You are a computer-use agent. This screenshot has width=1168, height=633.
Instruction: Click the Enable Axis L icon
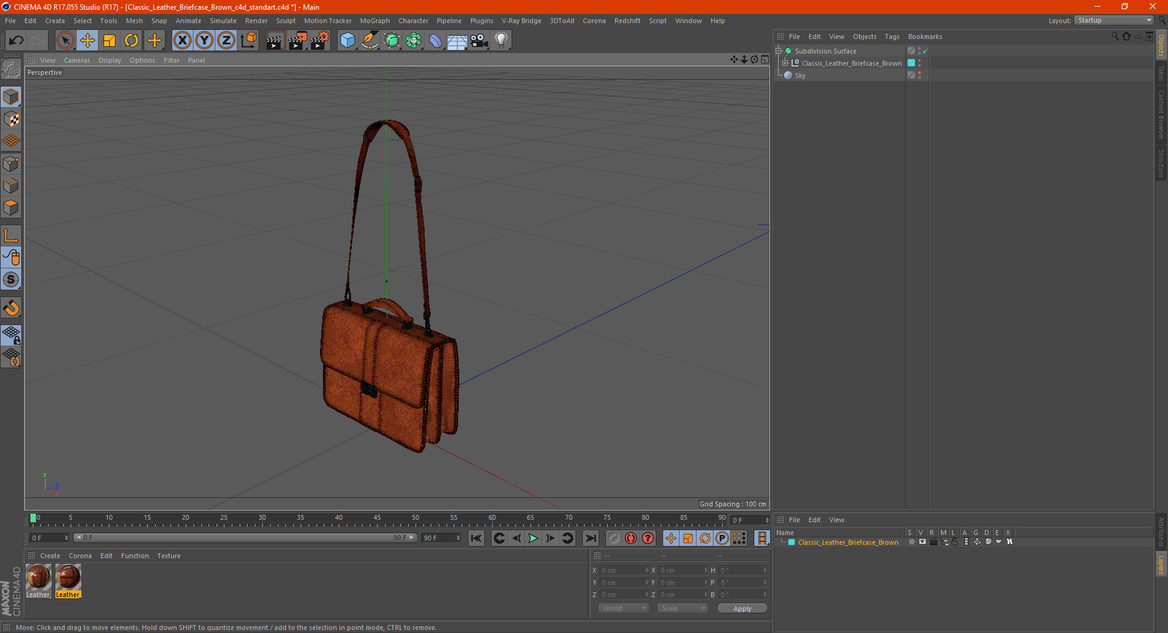coord(11,236)
